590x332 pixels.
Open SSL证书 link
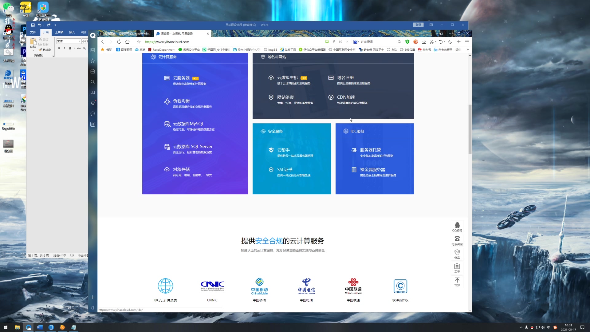pyautogui.click(x=285, y=169)
